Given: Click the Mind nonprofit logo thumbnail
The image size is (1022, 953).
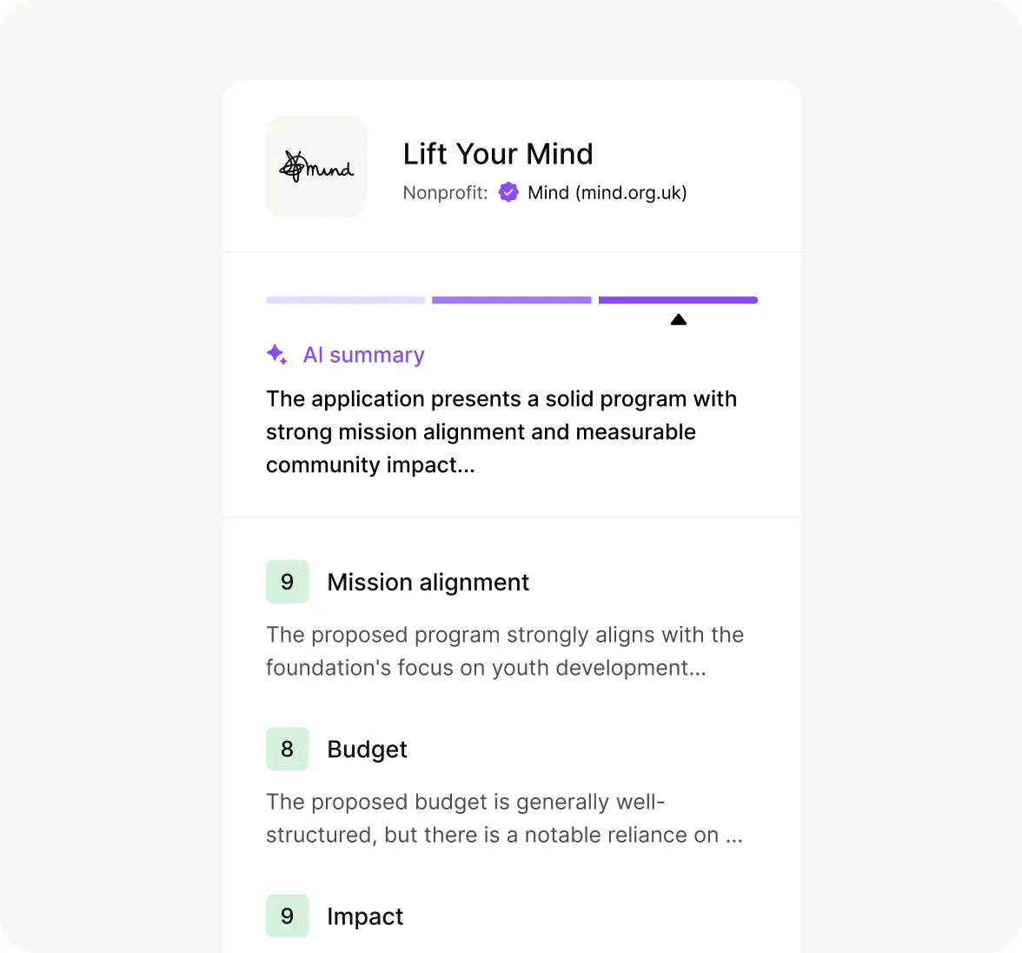Looking at the screenshot, I should (316, 166).
